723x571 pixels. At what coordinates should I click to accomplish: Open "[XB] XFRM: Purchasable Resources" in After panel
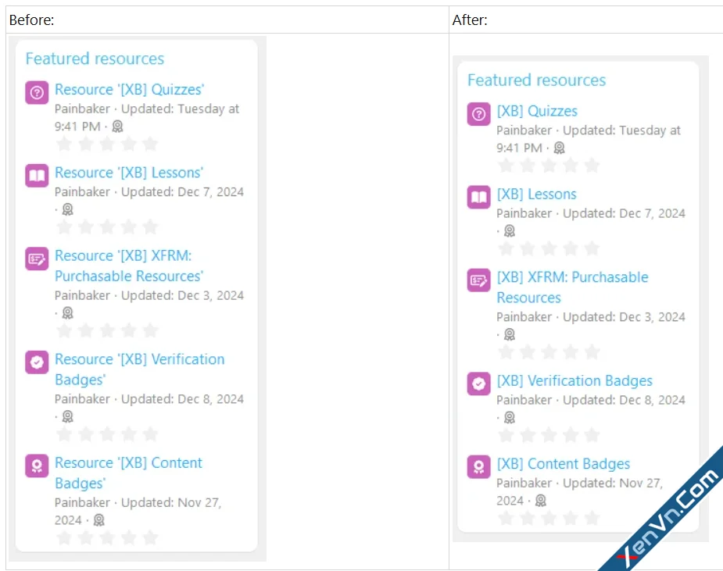point(572,277)
